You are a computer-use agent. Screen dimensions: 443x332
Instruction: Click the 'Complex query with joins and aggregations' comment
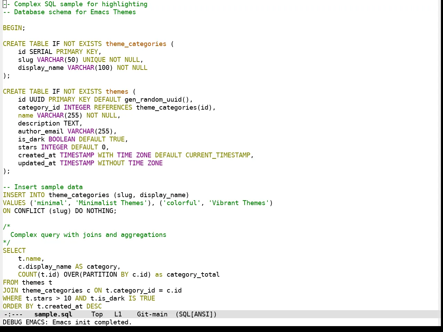(88, 235)
